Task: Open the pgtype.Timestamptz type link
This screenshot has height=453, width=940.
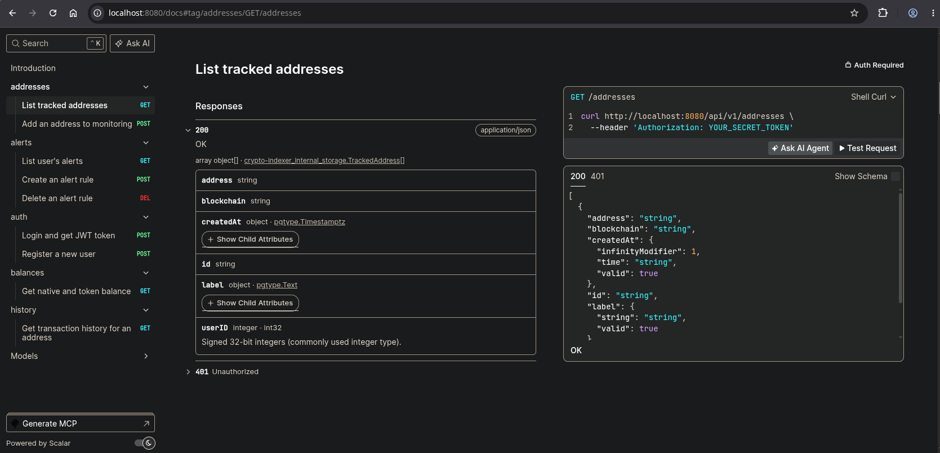Action: [x=309, y=222]
